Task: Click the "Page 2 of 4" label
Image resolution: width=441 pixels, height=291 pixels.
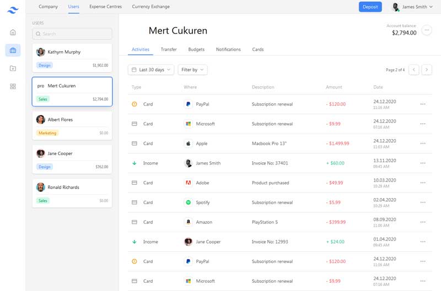Action: tap(395, 70)
